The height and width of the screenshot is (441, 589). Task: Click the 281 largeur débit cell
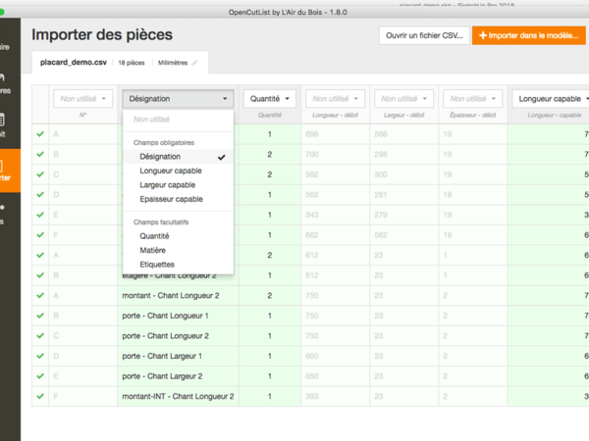(x=403, y=195)
